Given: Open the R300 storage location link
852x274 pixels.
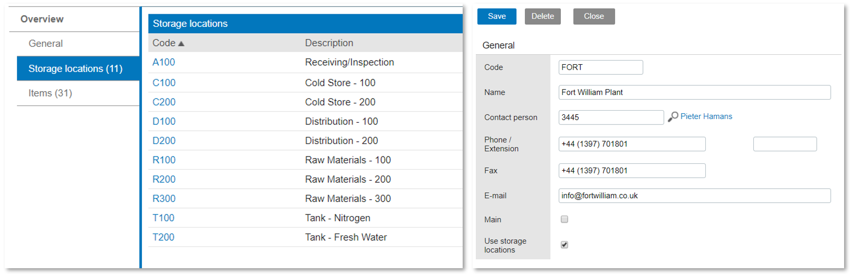Looking at the screenshot, I should point(164,199).
